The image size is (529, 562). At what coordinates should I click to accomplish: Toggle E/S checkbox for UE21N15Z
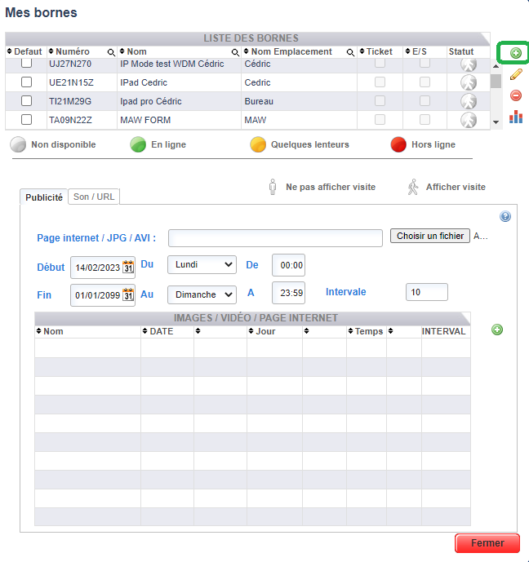coord(425,82)
